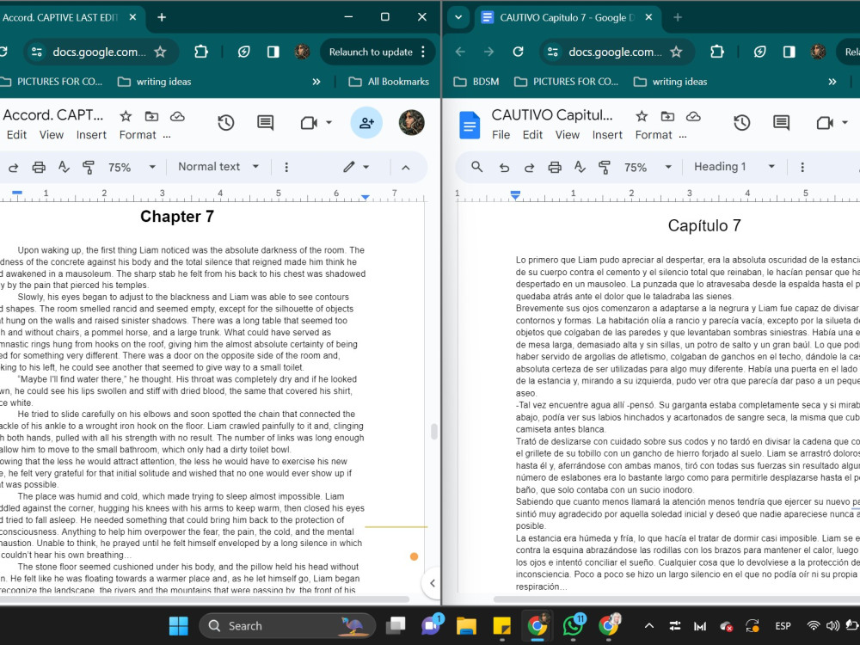Image resolution: width=860 pixels, height=645 pixels.
Task: Check cloud save status in Accord document
Action: [177, 116]
